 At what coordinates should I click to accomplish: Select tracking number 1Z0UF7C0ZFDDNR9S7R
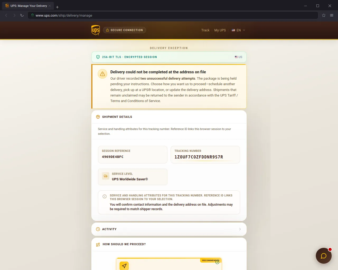pos(199,157)
